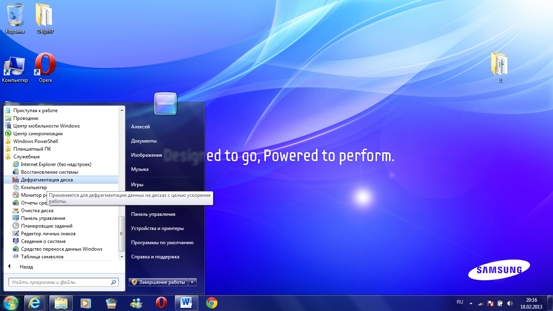Click Show Desktop strip beside the clock
553x311 pixels.
pos(550,303)
